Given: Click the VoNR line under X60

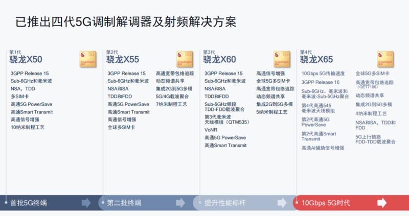Looking at the screenshot, I should pyautogui.click(x=211, y=130).
